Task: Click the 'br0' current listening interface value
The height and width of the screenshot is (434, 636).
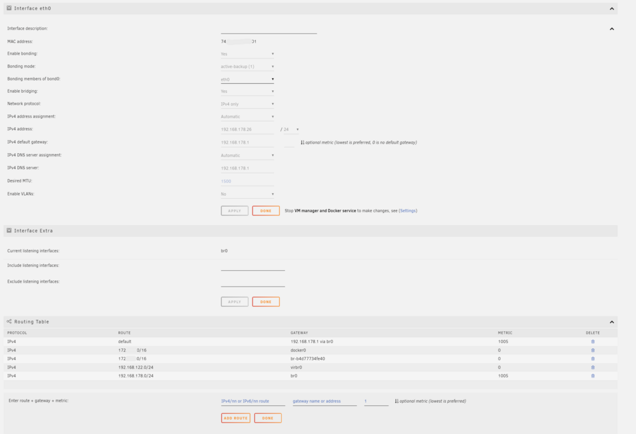Action: tap(225, 251)
